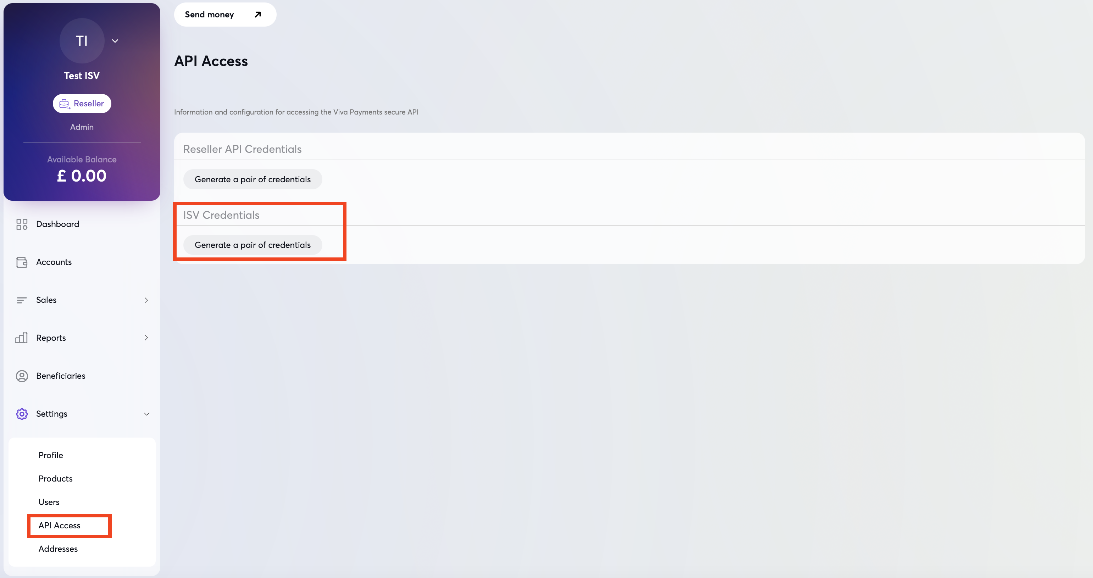Click the Accounts wallet icon
The width and height of the screenshot is (1093, 578).
pyautogui.click(x=22, y=262)
